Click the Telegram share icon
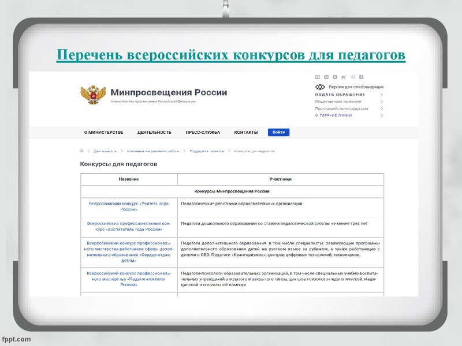 tap(352, 76)
